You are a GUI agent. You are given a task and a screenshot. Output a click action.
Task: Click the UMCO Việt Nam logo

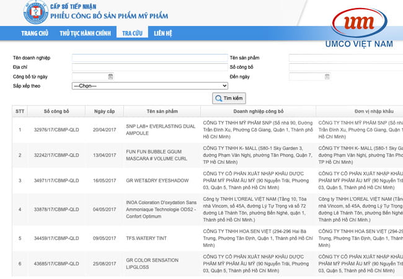(x=359, y=29)
